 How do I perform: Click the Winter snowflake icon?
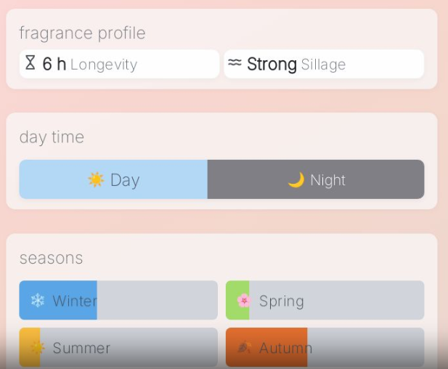pos(37,301)
